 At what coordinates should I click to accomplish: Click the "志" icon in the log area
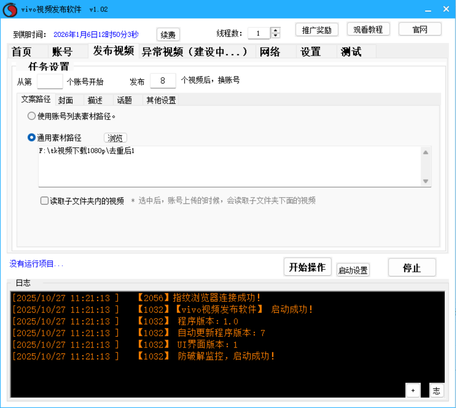click(436, 390)
